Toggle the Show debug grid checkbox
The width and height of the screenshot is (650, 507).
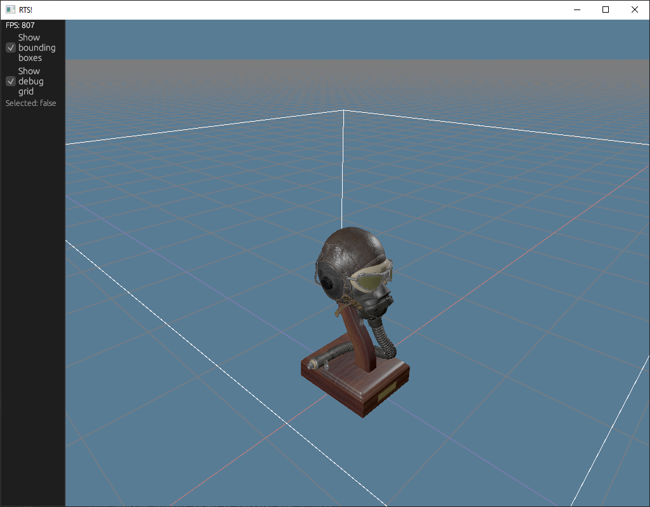(x=11, y=81)
